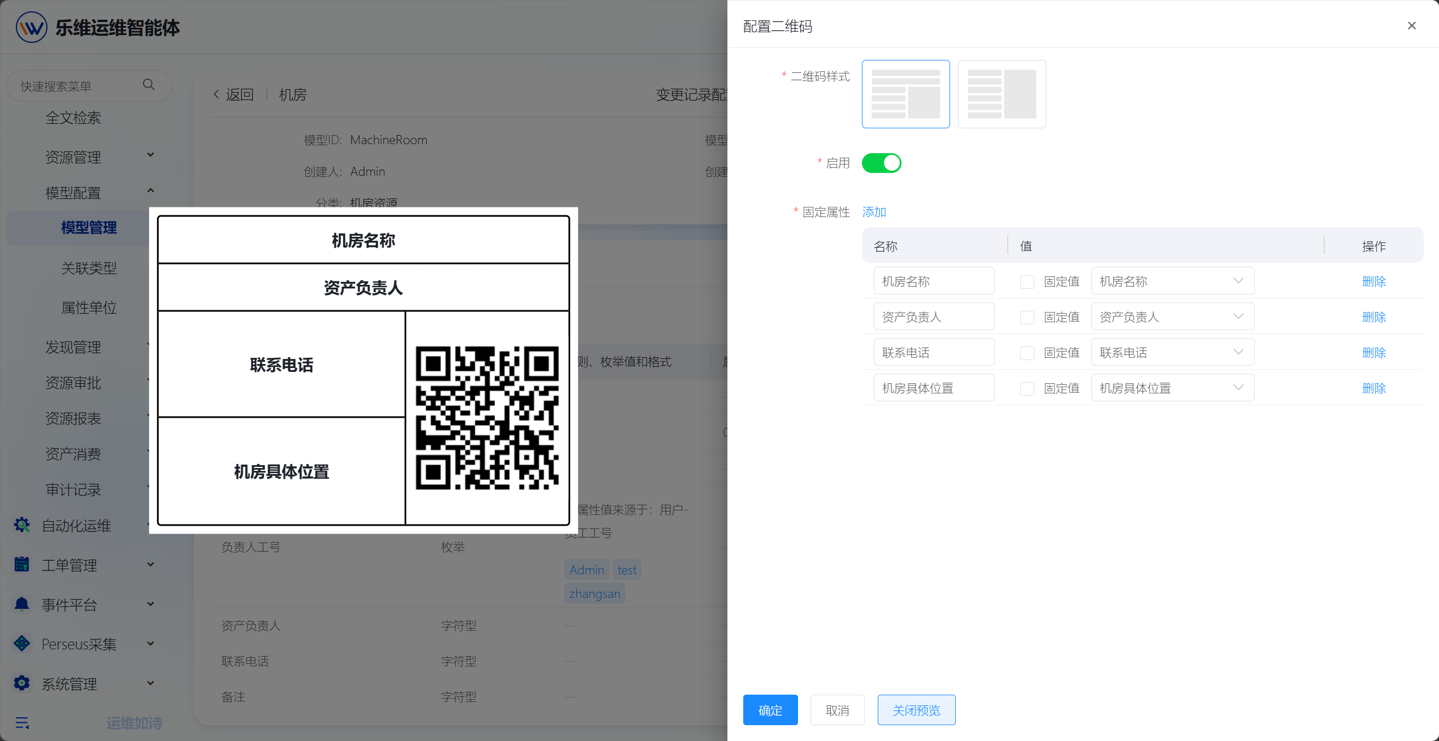Click the 事件平台 bell icon
The width and height of the screenshot is (1439, 741).
coord(22,604)
